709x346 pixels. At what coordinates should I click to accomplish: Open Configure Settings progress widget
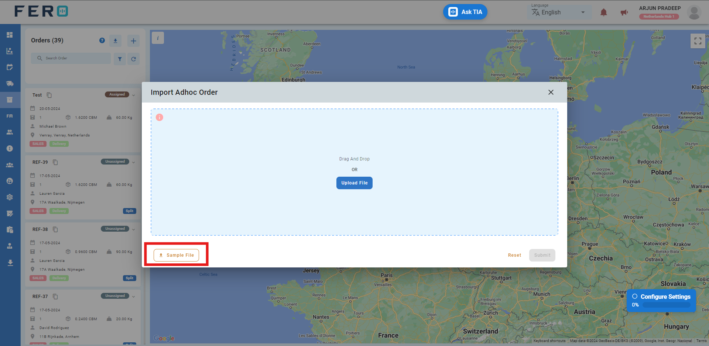[661, 301]
